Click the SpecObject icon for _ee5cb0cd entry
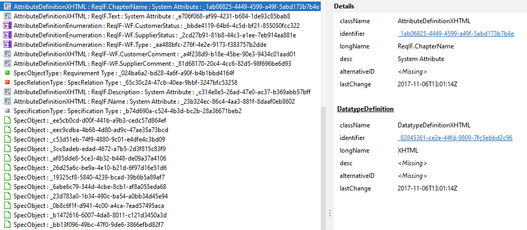The image size is (527, 230). click(x=7, y=121)
